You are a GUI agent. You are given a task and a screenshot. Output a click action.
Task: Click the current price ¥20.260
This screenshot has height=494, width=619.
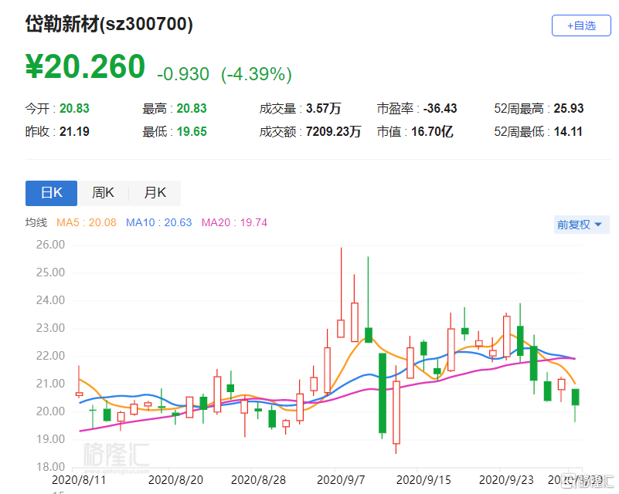85,67
